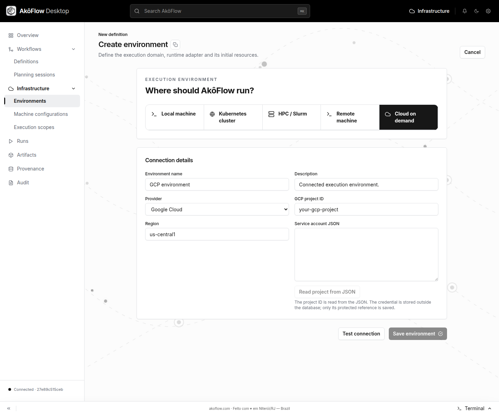Click the Infrastructure cloud icon in header
Image resolution: width=499 pixels, height=415 pixels.
(412, 11)
